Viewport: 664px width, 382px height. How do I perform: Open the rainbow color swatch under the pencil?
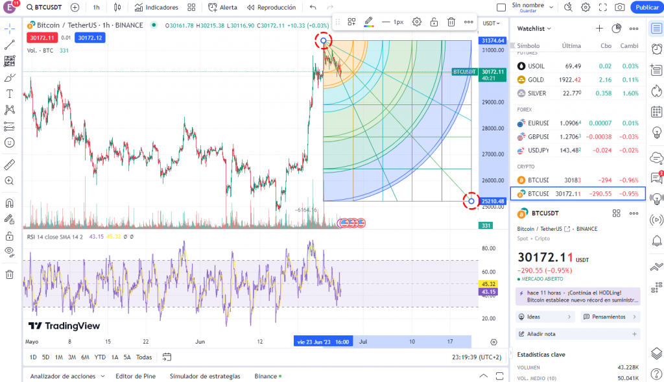[x=368, y=27]
